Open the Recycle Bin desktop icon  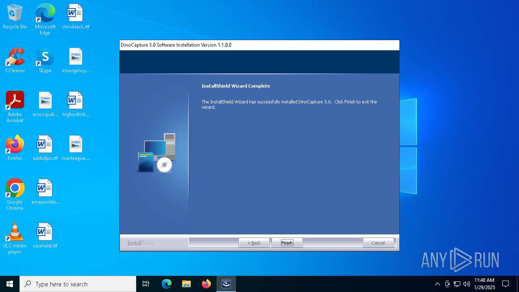(x=15, y=17)
